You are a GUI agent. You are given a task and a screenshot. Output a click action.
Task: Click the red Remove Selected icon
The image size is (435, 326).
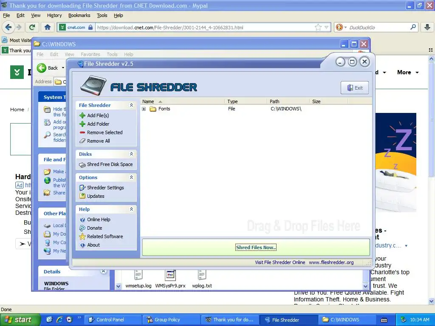(x=82, y=132)
